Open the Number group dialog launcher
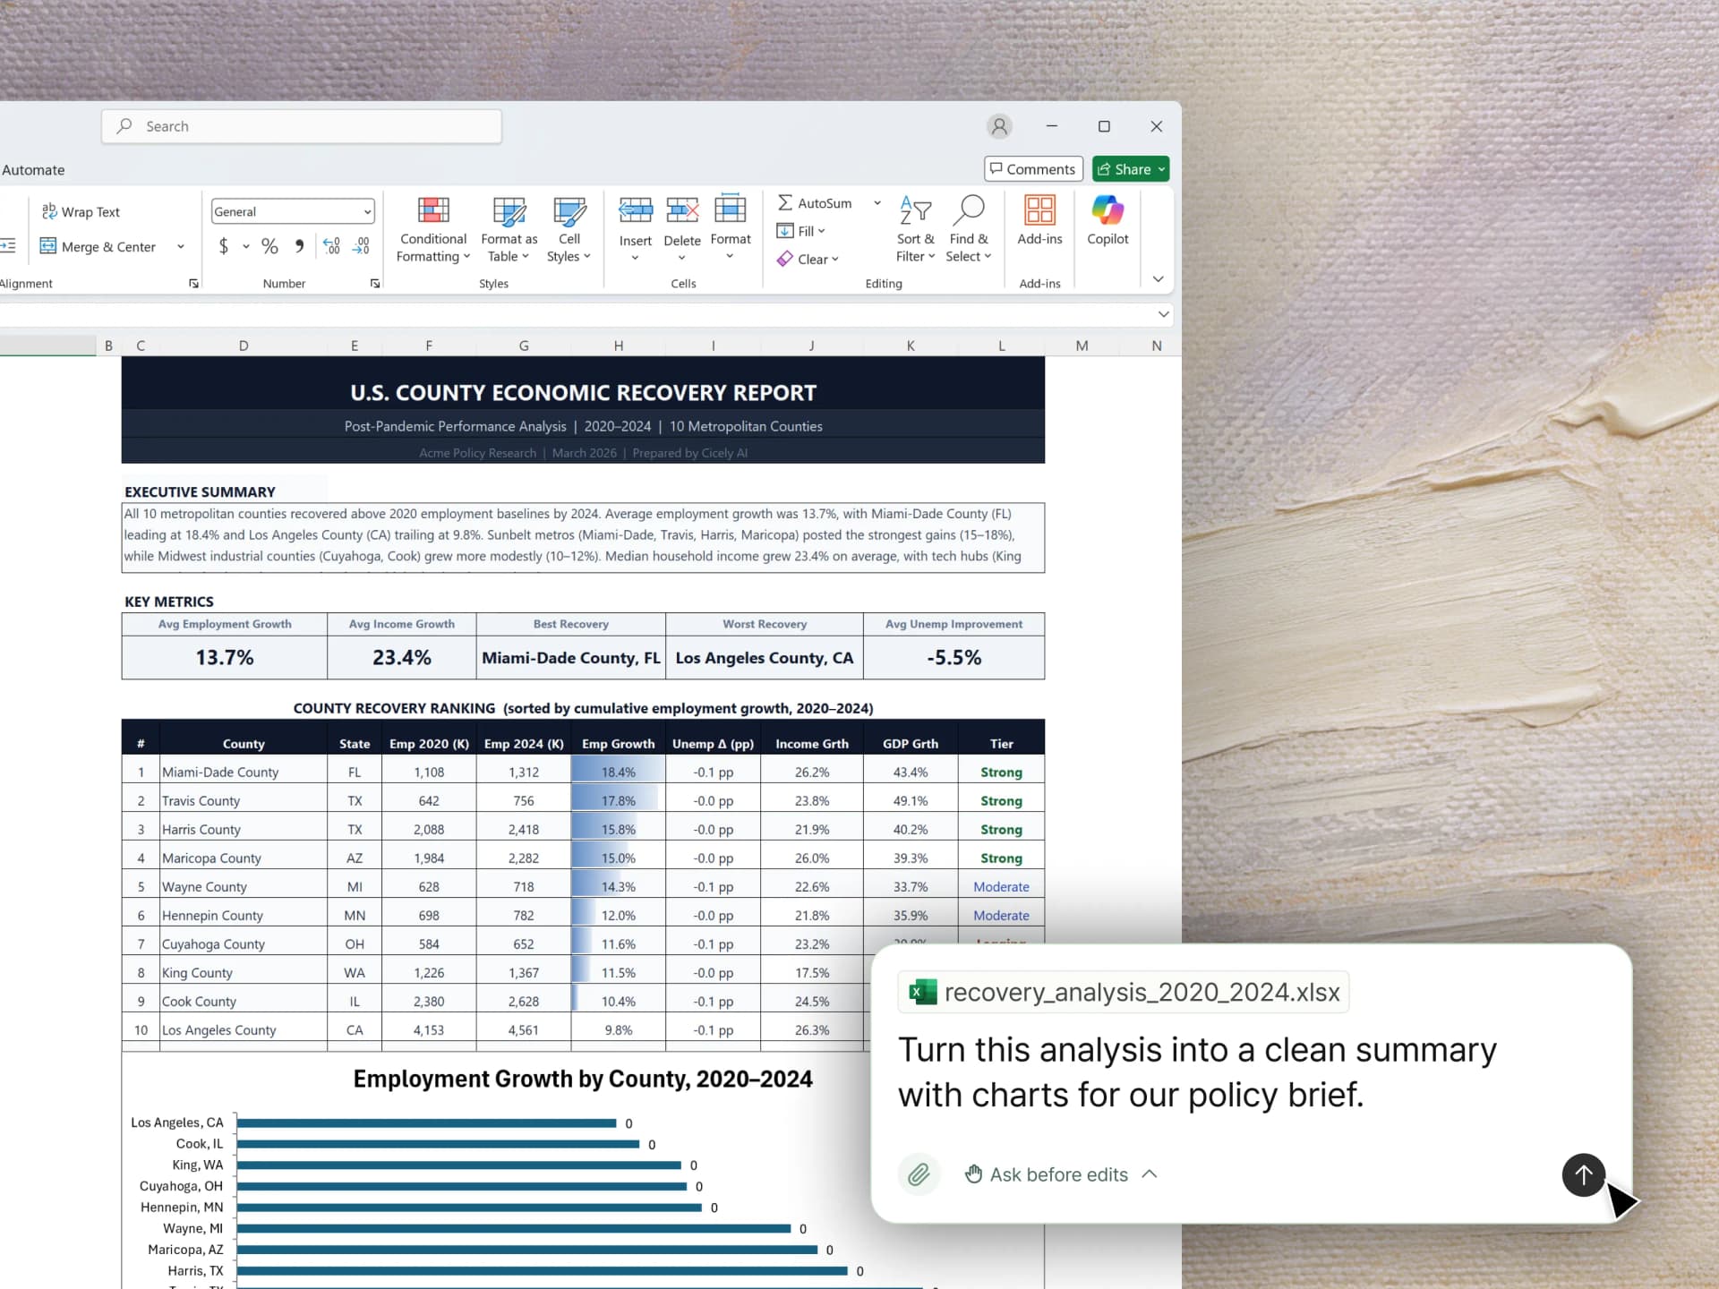This screenshot has width=1719, height=1289. point(374,283)
